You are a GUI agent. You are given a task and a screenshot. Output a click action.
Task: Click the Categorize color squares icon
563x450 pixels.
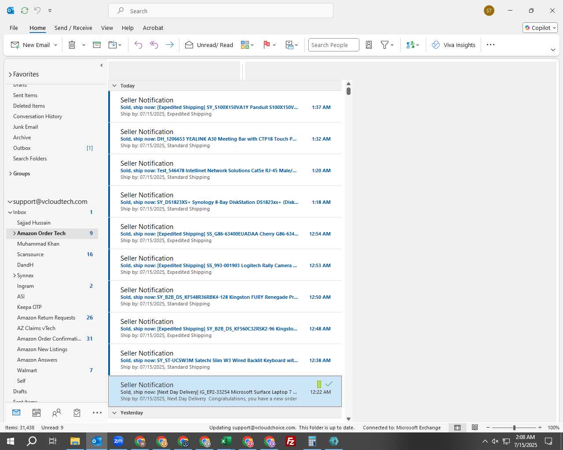pyautogui.click(x=245, y=45)
